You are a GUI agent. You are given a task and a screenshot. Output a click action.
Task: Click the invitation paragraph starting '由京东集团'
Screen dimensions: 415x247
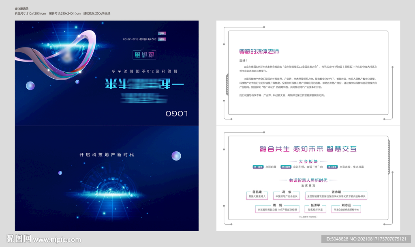308,69
